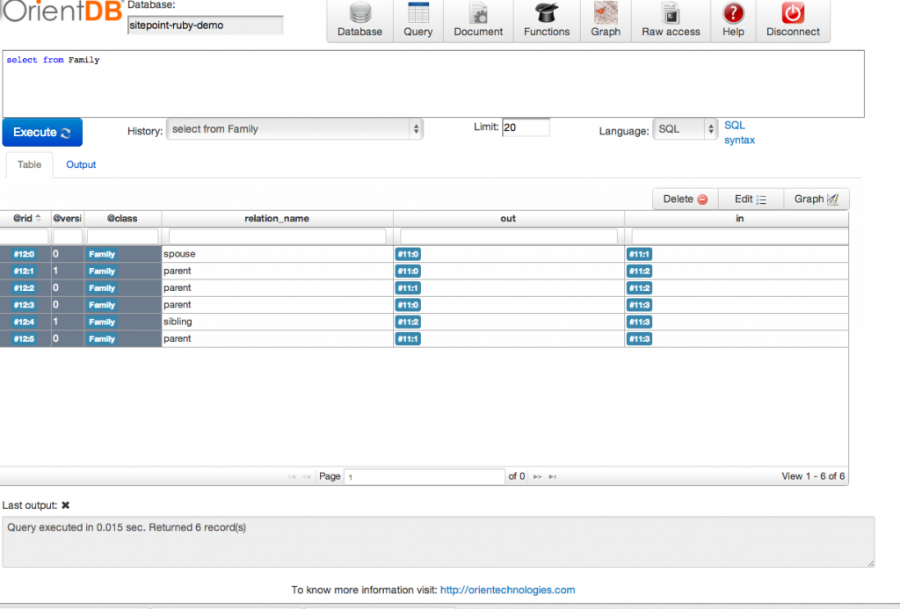Open the Language SQL dropdown
900x609 pixels.
tap(686, 129)
